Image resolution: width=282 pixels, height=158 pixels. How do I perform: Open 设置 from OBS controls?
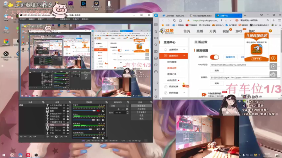point(141,116)
